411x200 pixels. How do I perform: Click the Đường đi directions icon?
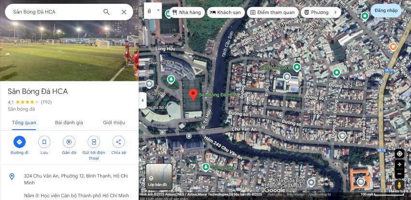click(19, 142)
